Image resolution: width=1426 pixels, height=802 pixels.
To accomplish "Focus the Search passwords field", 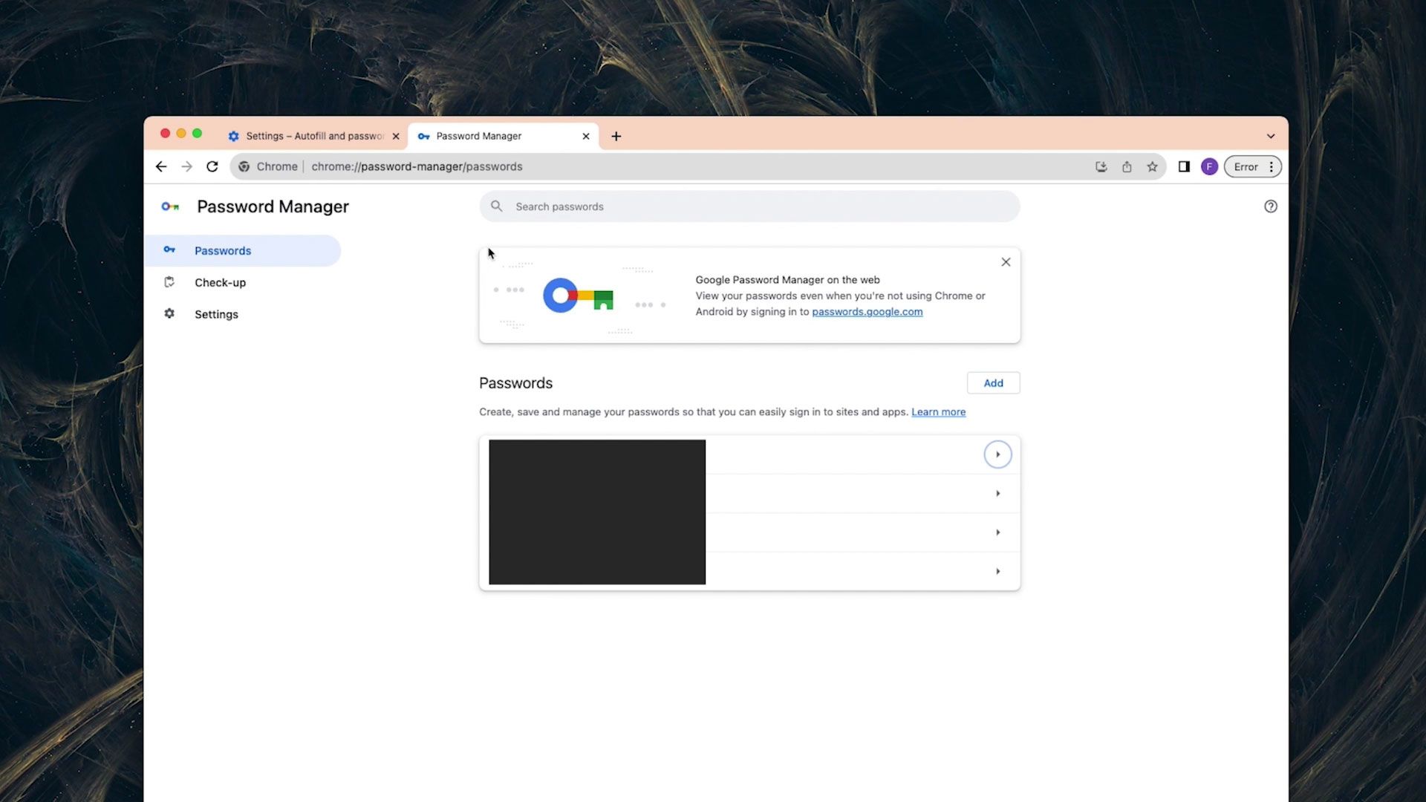I will click(x=749, y=206).
